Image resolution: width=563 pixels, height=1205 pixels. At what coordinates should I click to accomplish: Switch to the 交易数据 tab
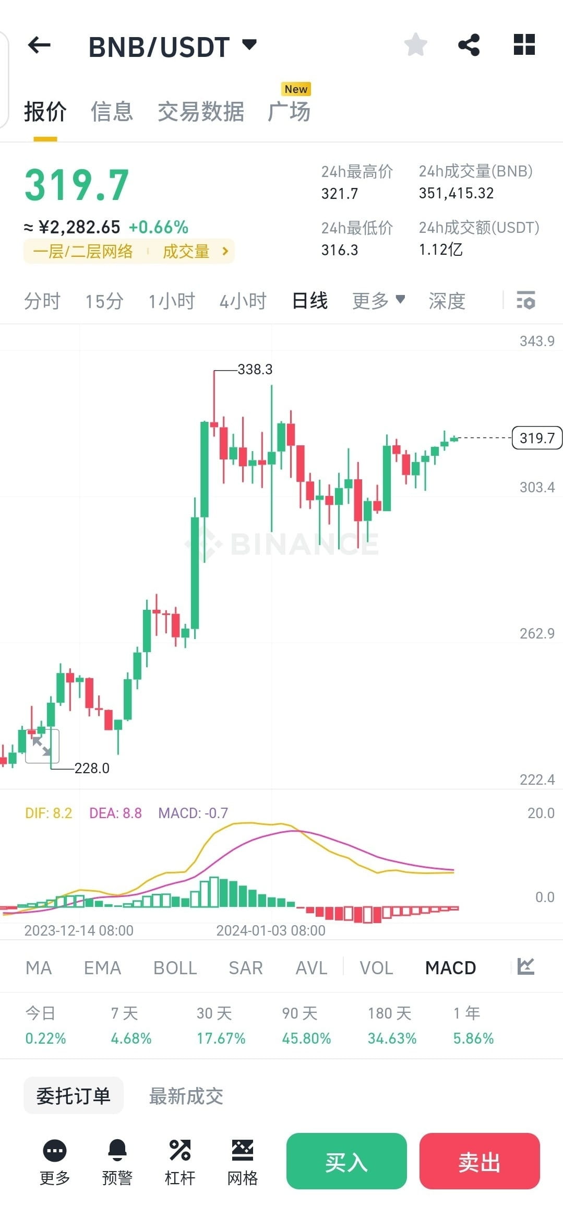click(x=201, y=112)
